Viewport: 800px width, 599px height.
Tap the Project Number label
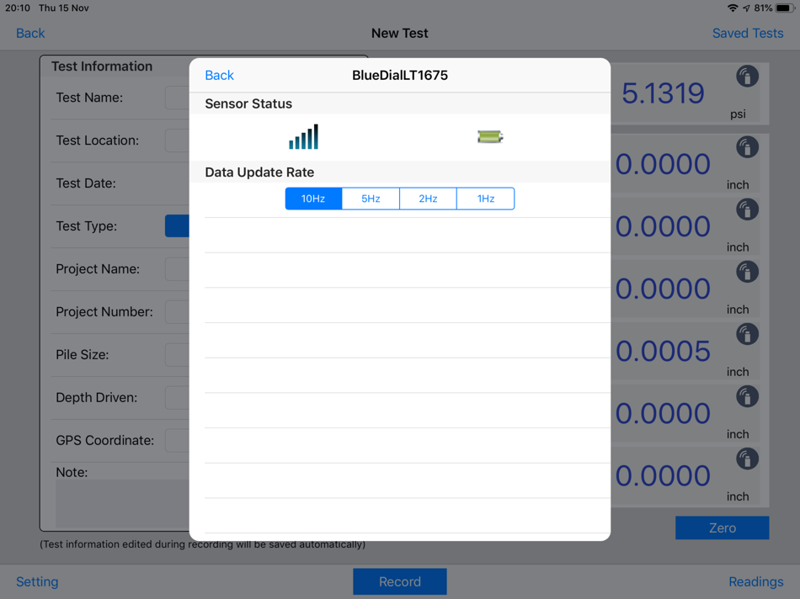tap(104, 311)
